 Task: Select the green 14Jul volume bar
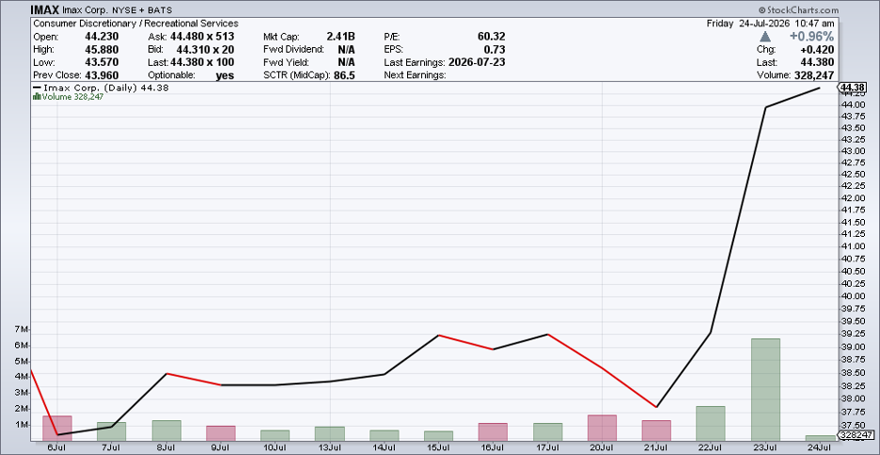click(x=385, y=436)
